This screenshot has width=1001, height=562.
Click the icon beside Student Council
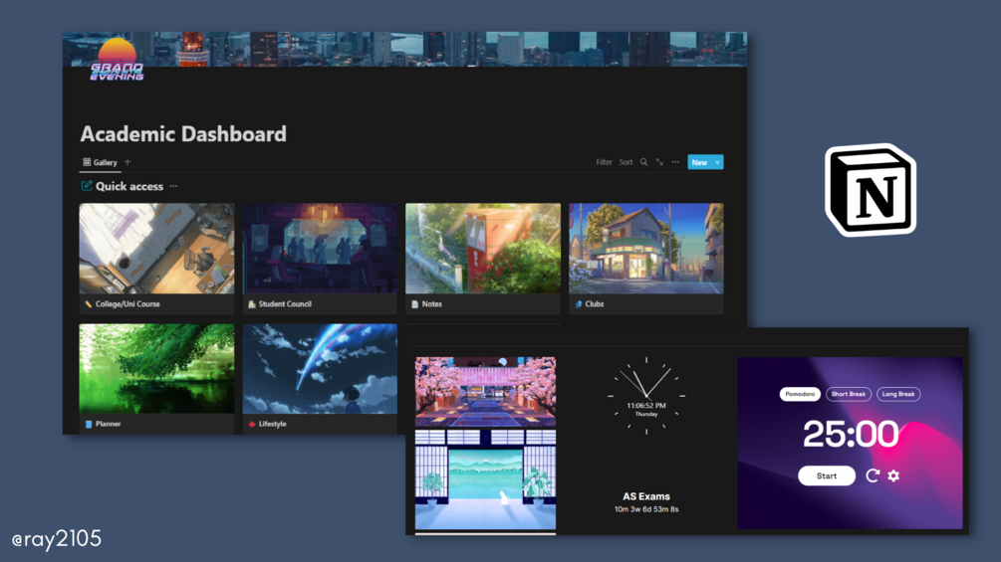(x=252, y=304)
